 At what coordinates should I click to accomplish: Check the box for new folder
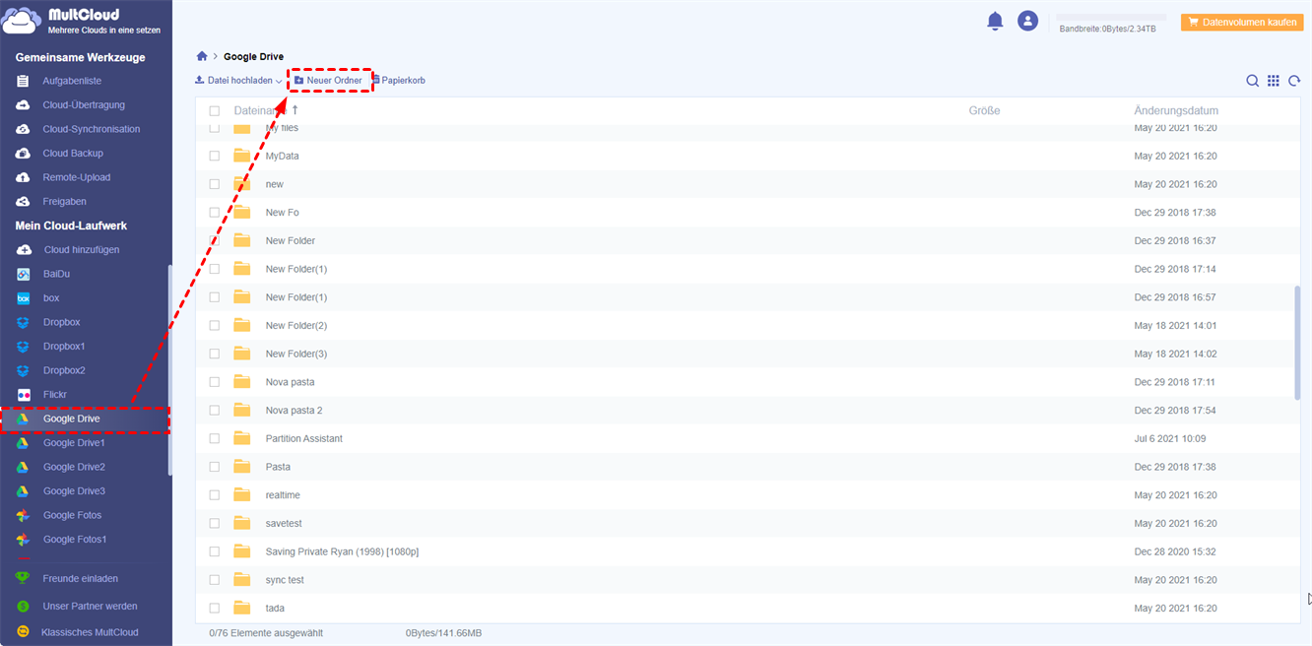pos(215,184)
